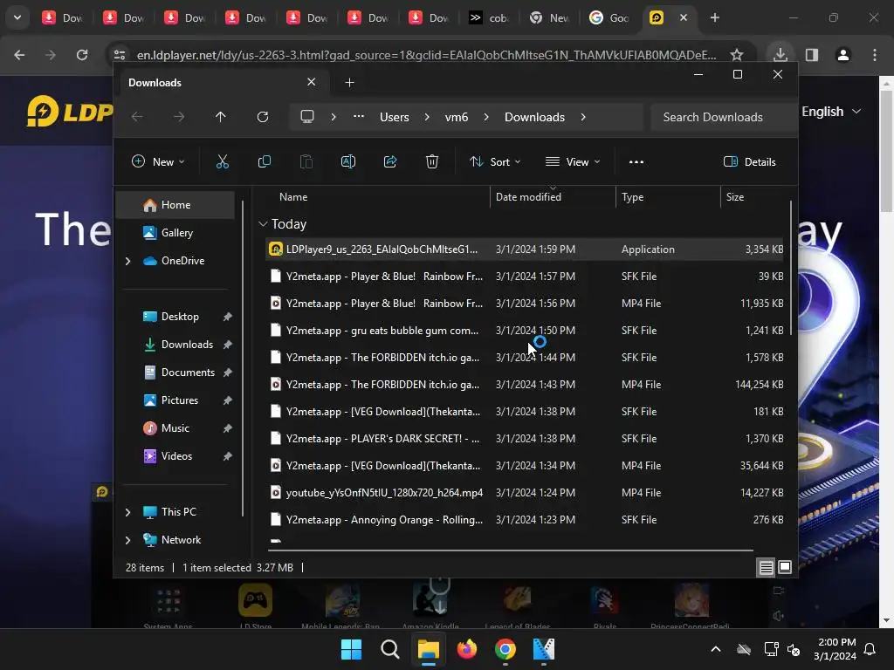Open Chrome side panel icon
894x670 pixels.
point(812,55)
